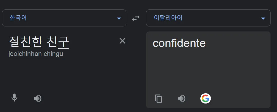Click the 한국어 language label text
The image size is (277, 112).
pos(18,18)
